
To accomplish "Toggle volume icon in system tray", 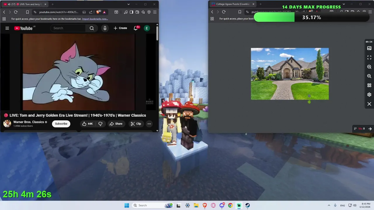I will (x=355, y=205).
